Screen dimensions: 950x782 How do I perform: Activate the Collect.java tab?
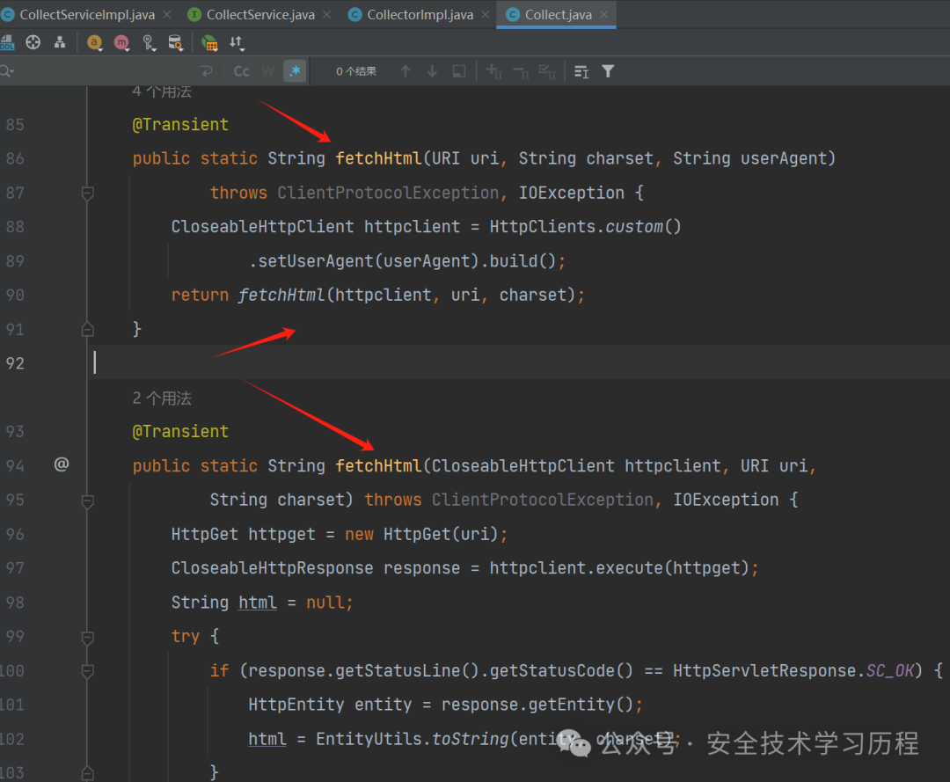(558, 15)
